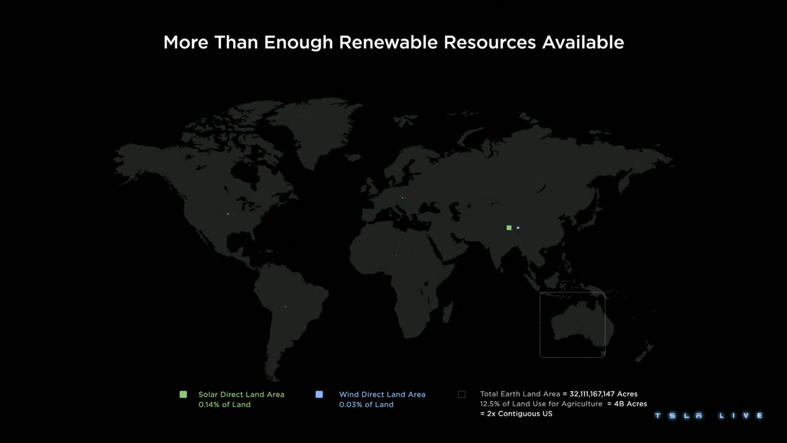Click the '0.03% of Land' text
The height and width of the screenshot is (443, 787).
366,404
